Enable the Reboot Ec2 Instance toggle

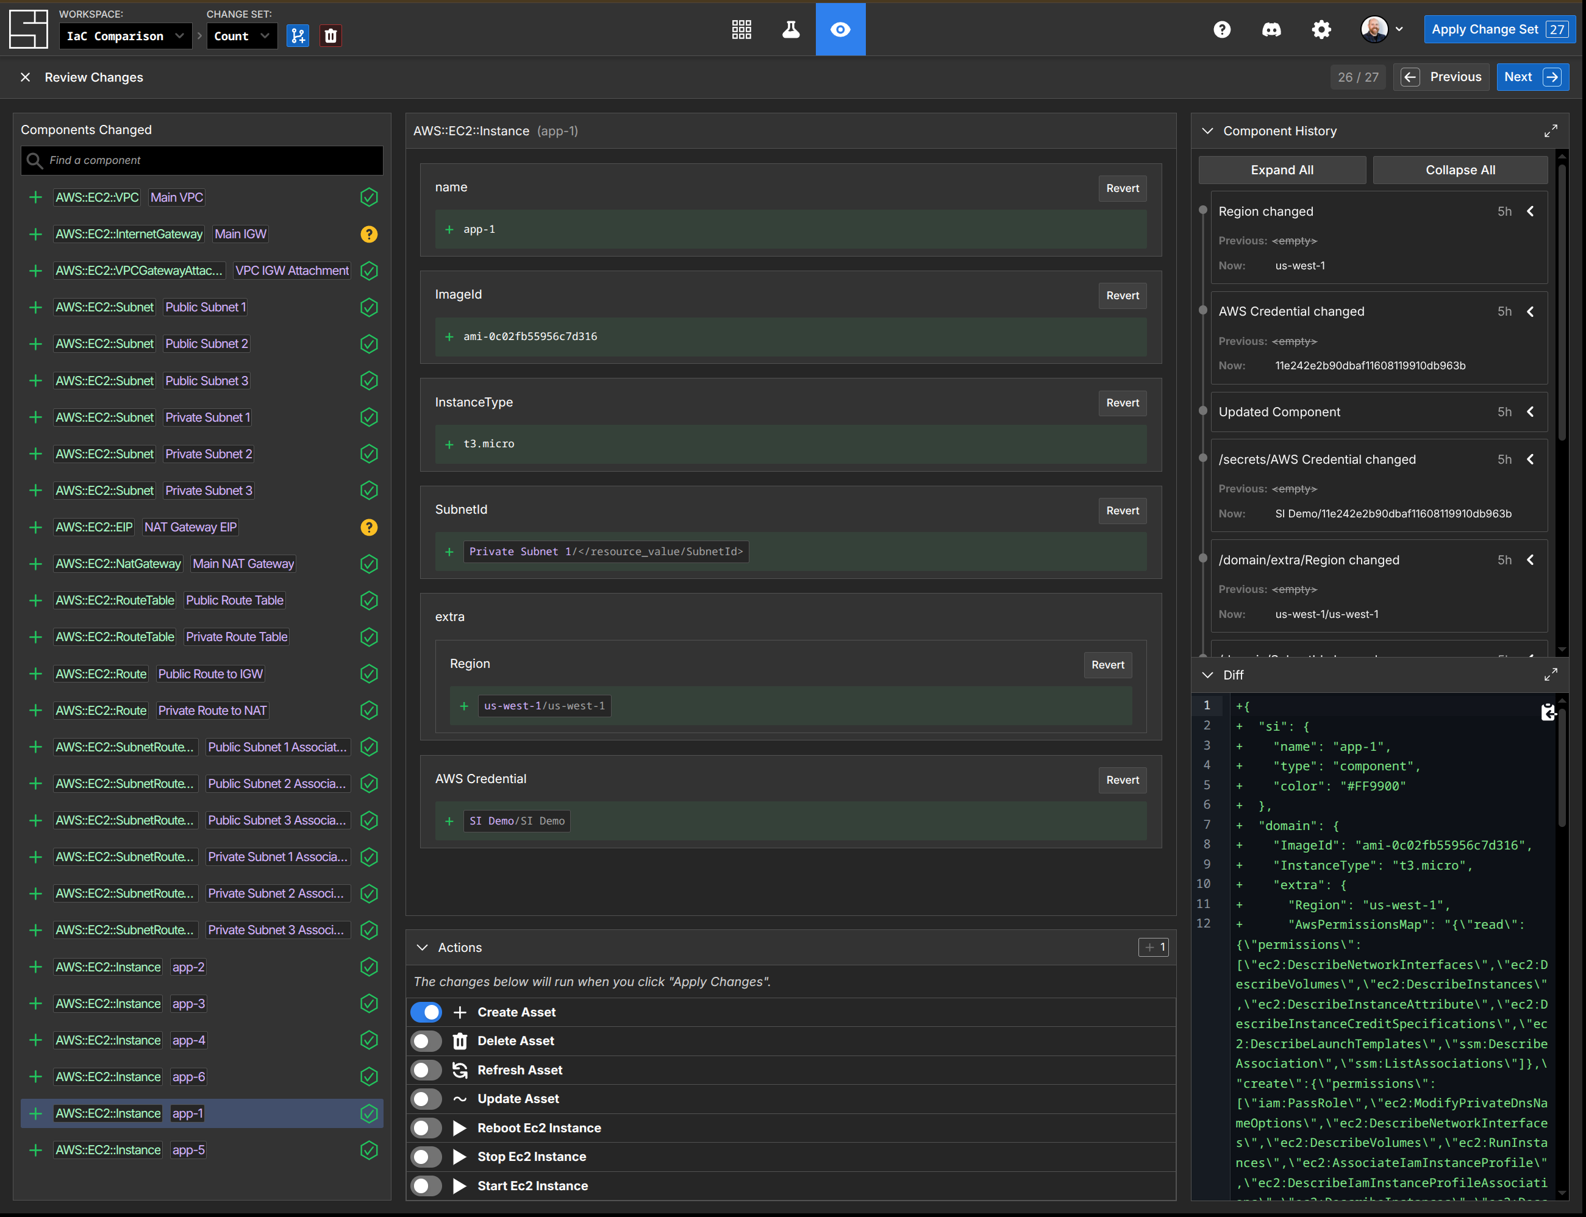(426, 1128)
